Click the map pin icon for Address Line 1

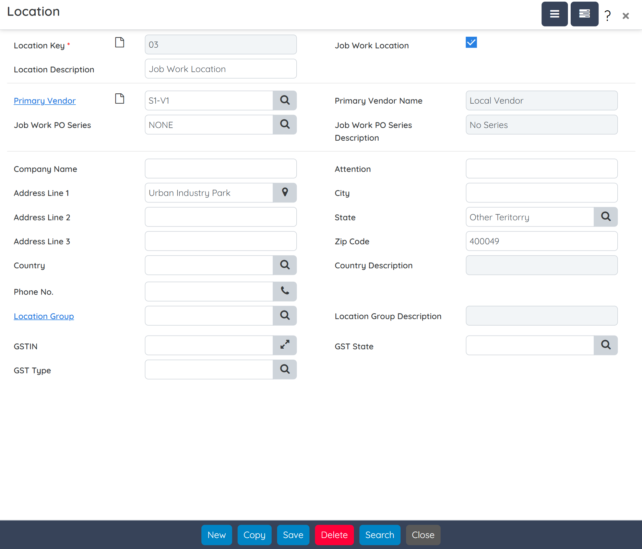point(285,192)
